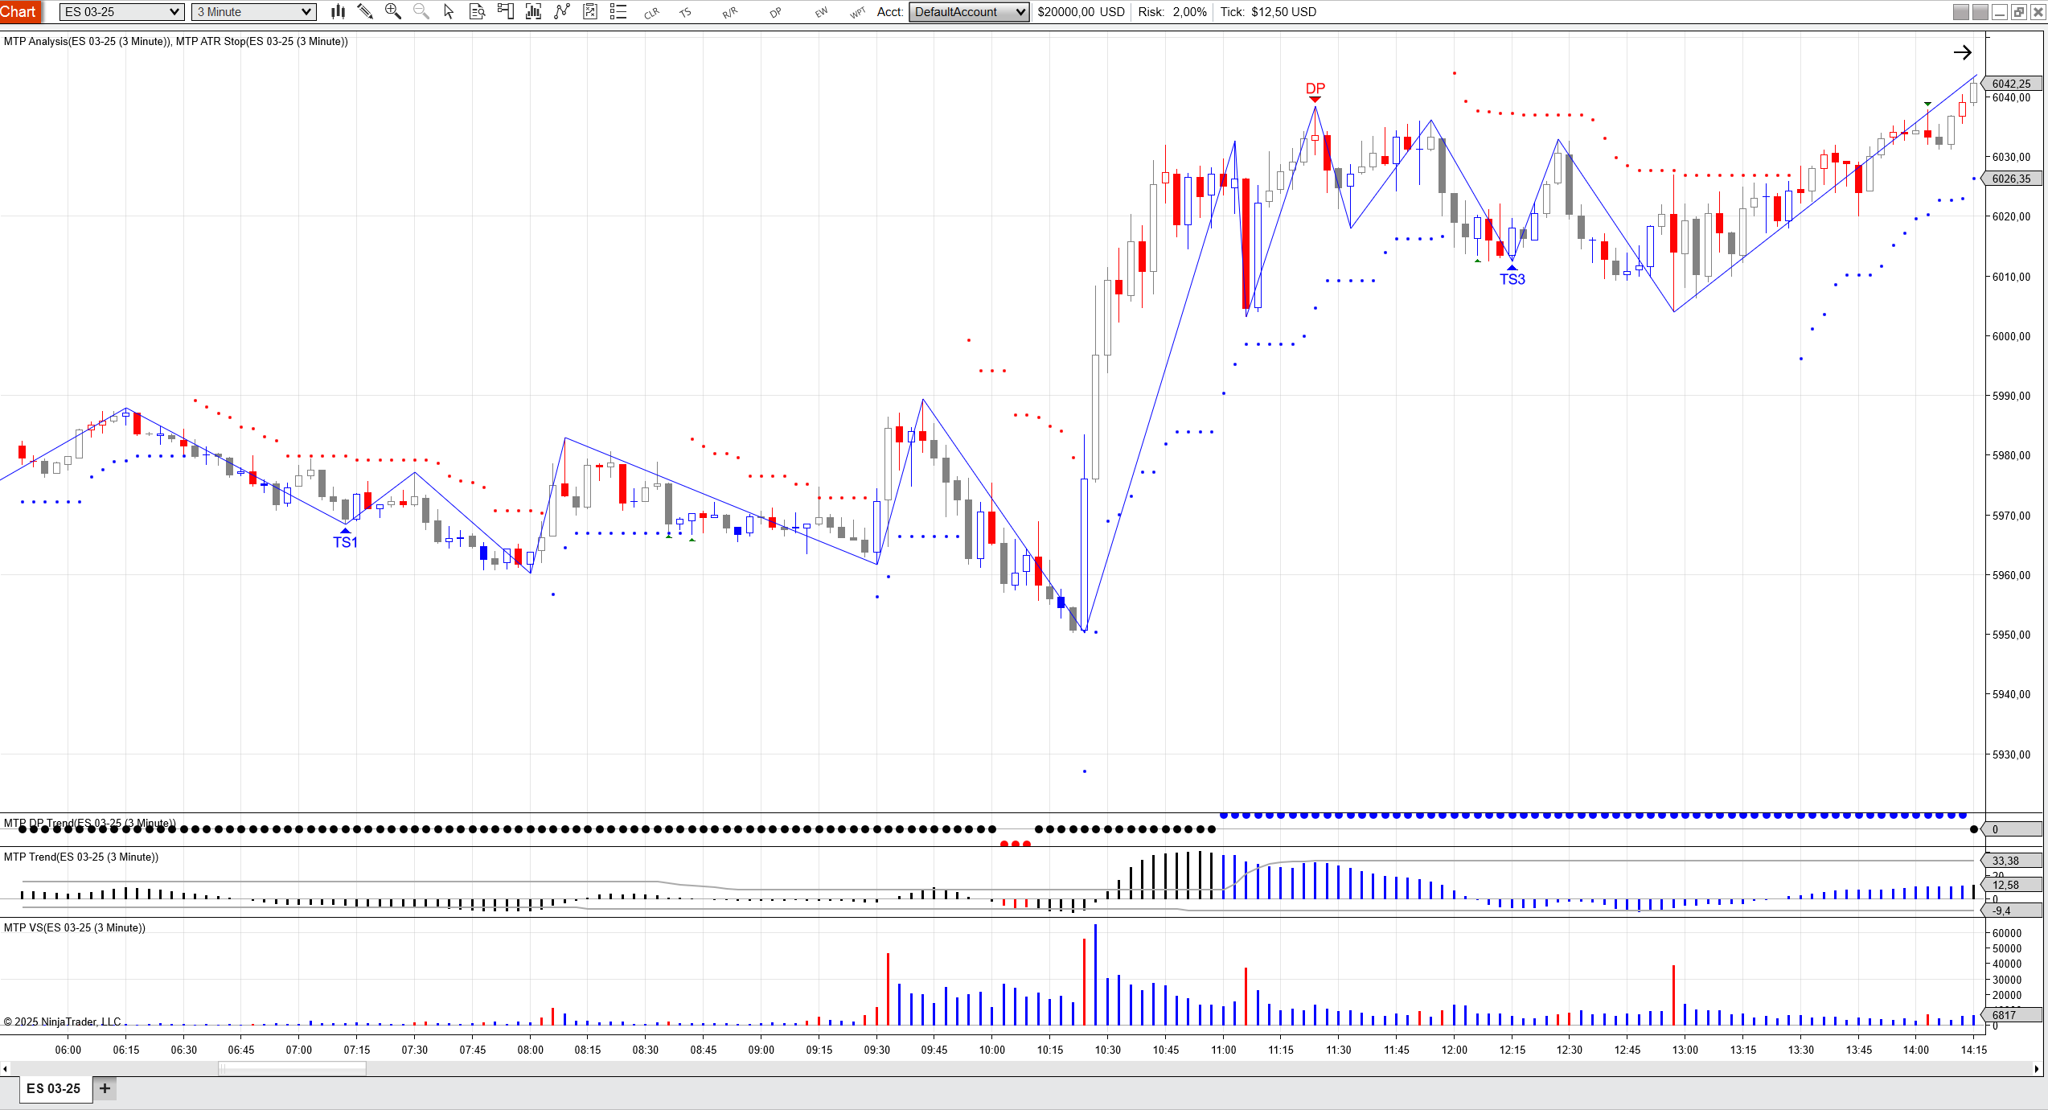Select the pointer cursor tool
This screenshot has width=2048, height=1110.
pyautogui.click(x=449, y=11)
